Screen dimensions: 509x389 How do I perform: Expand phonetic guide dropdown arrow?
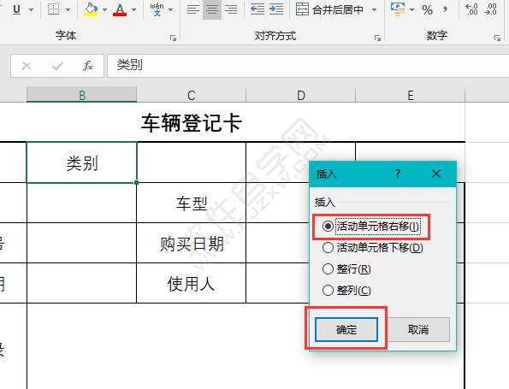tap(171, 9)
